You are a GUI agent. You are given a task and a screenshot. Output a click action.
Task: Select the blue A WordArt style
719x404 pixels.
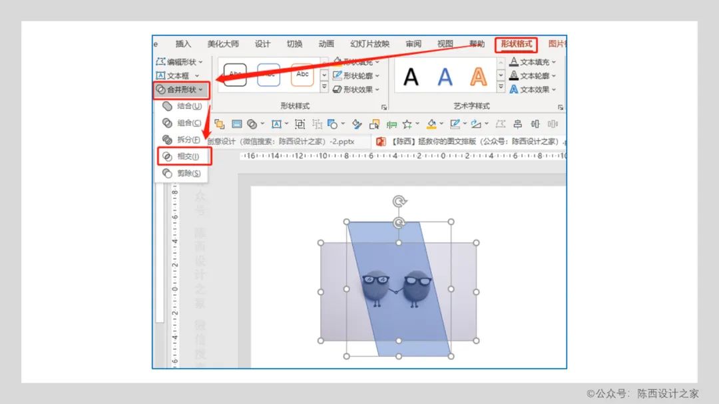[x=445, y=77]
